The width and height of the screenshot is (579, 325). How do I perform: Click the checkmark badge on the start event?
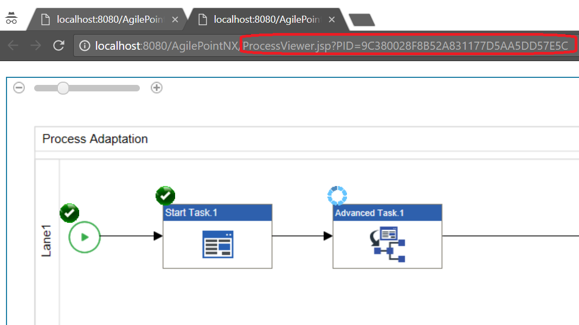click(69, 213)
